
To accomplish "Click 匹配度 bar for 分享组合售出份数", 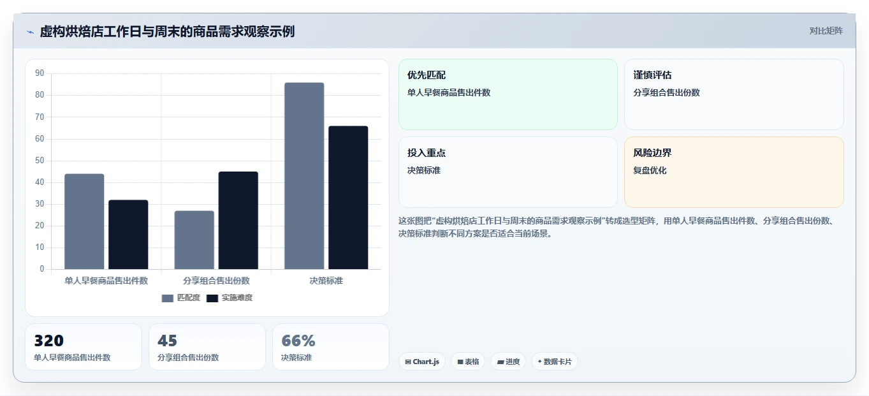I will (x=194, y=240).
